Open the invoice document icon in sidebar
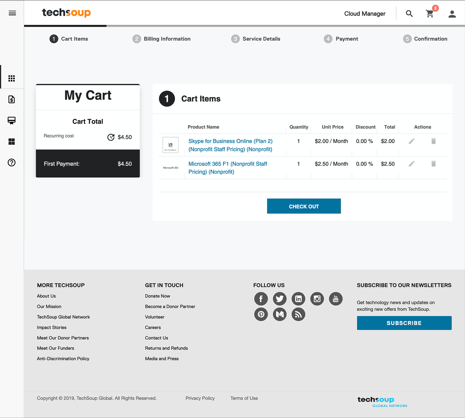This screenshot has height=418, width=465. tap(12, 99)
